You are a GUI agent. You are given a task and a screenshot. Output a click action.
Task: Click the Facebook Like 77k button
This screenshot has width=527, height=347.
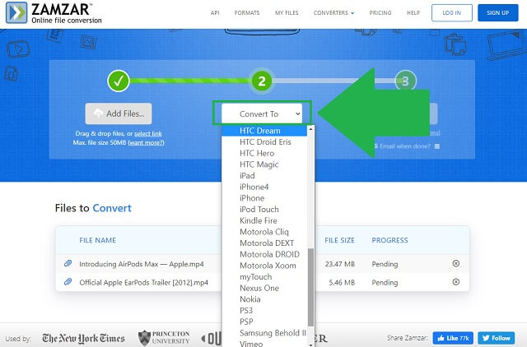453,338
